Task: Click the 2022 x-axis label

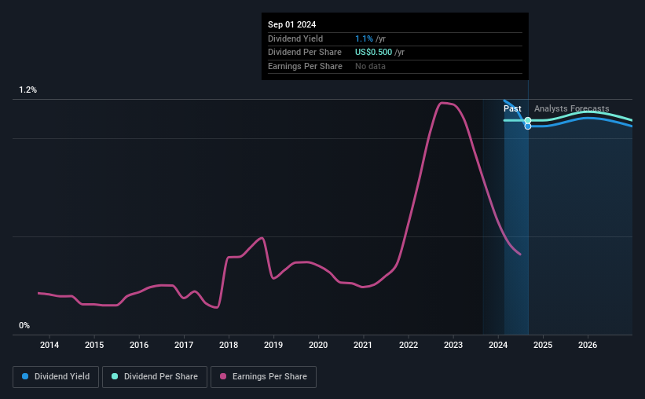Action: (x=409, y=345)
